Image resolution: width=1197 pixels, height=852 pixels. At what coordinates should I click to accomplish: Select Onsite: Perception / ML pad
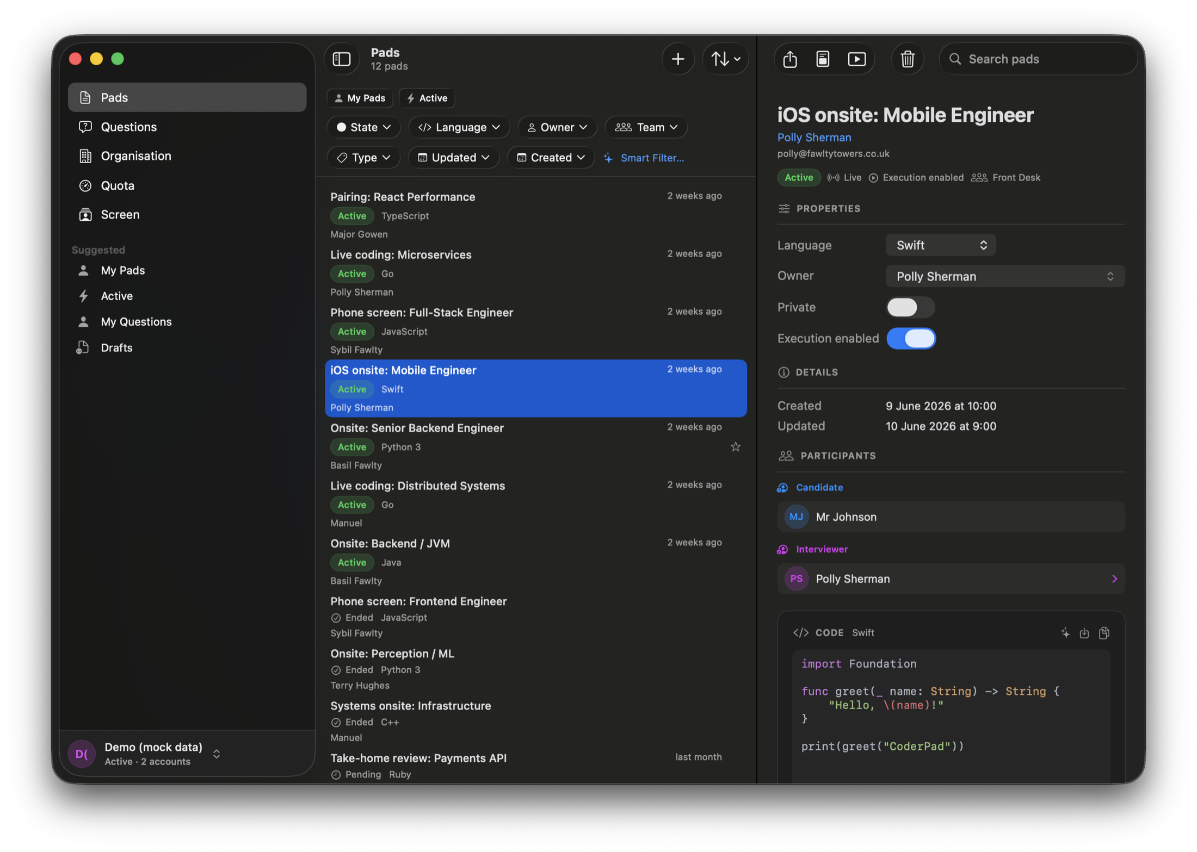coord(535,669)
